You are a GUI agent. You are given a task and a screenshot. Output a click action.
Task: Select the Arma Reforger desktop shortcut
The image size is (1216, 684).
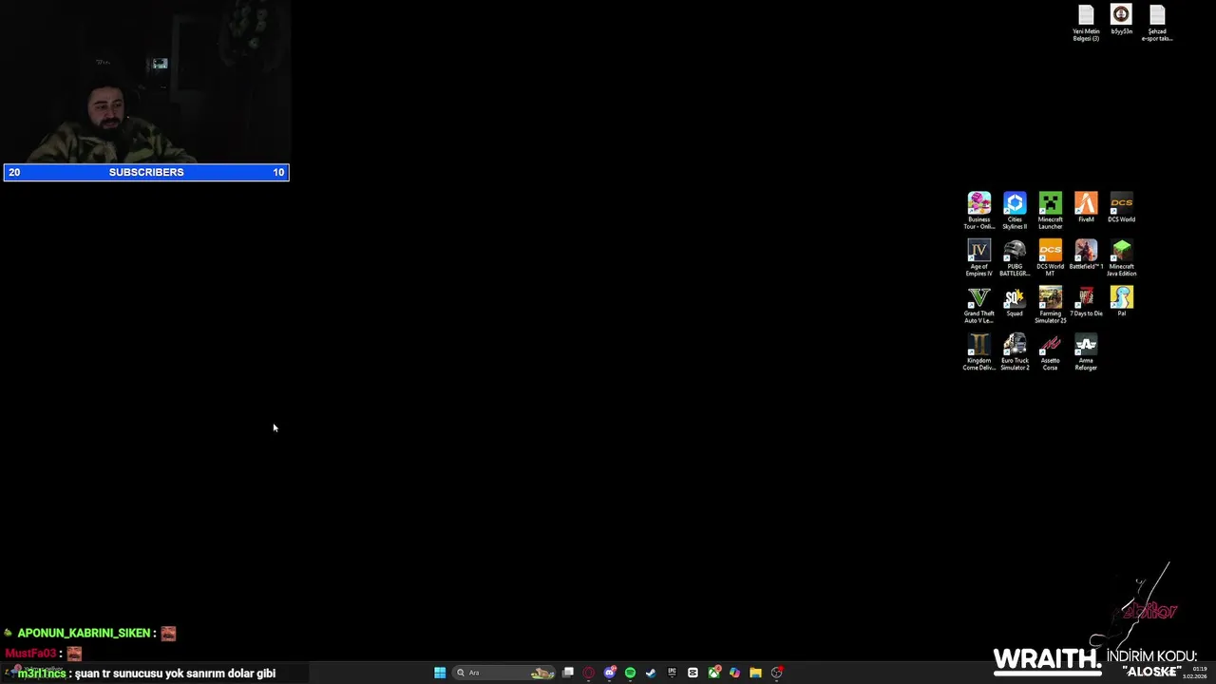1086,351
